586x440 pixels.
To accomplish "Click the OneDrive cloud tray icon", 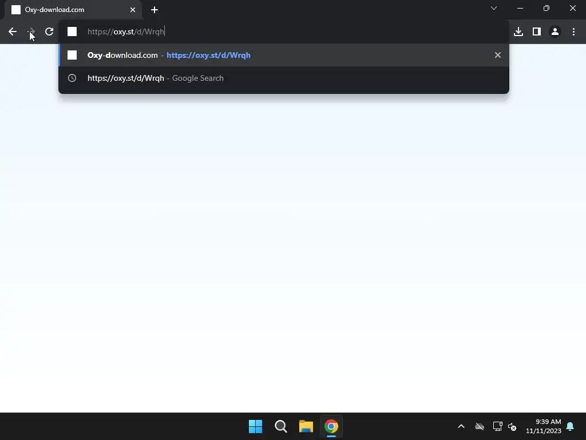I will [480, 426].
